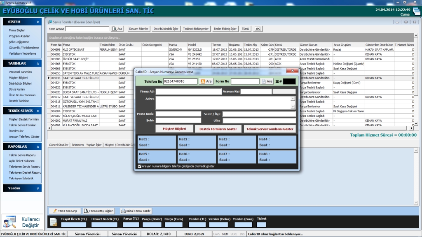Click the Servis Formları window title icon

point(50,22)
